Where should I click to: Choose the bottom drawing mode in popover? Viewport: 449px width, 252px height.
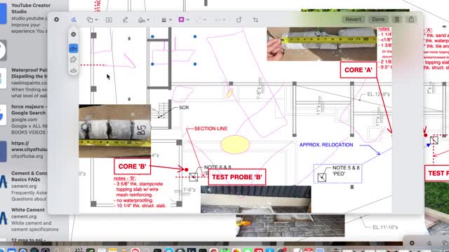click(73, 70)
